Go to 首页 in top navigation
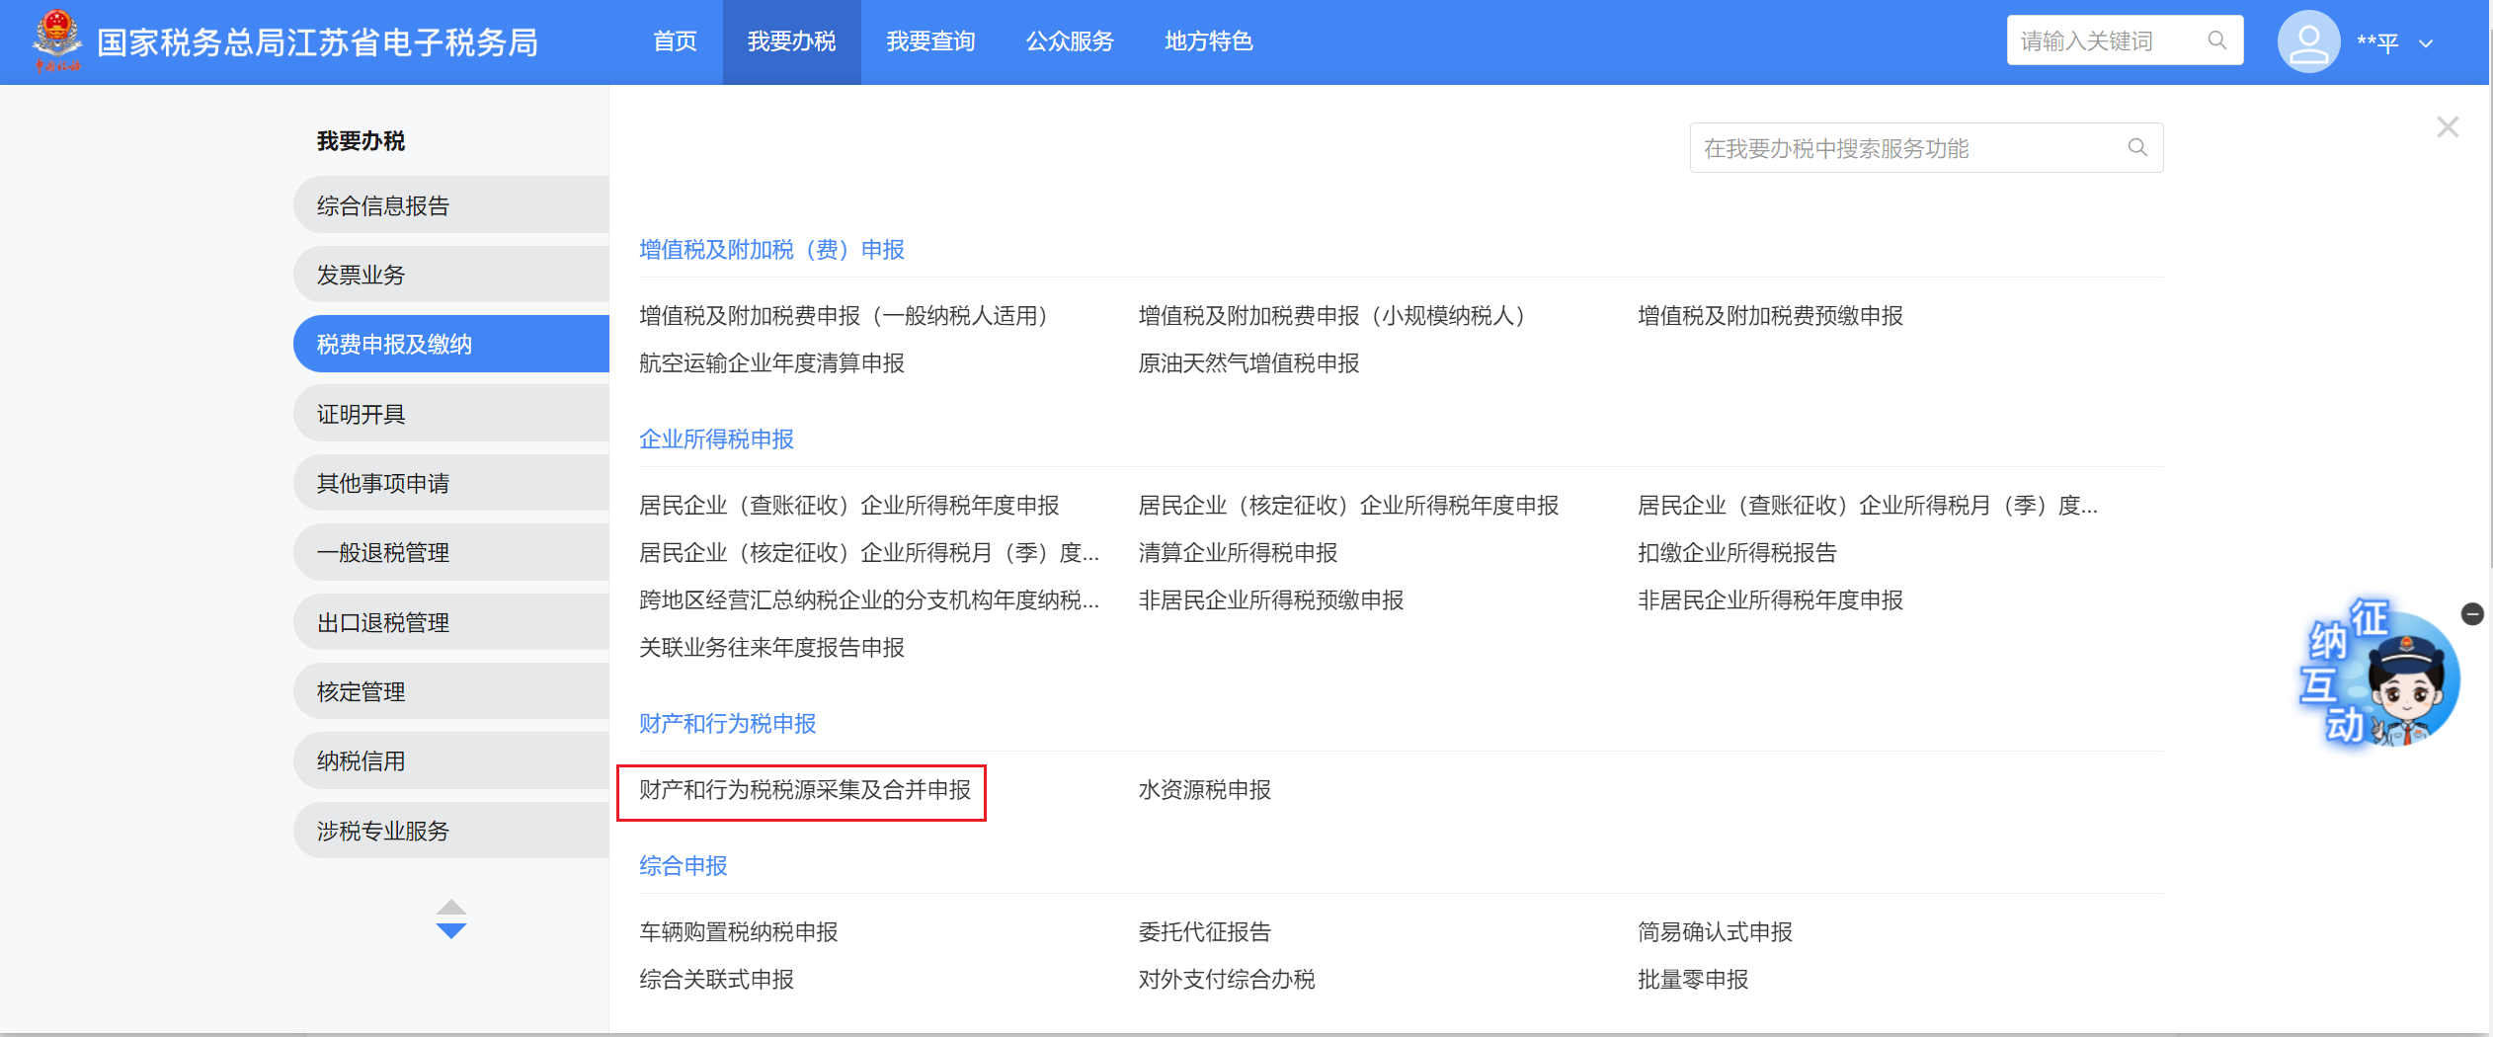The height and width of the screenshot is (1037, 2493). pyautogui.click(x=676, y=41)
